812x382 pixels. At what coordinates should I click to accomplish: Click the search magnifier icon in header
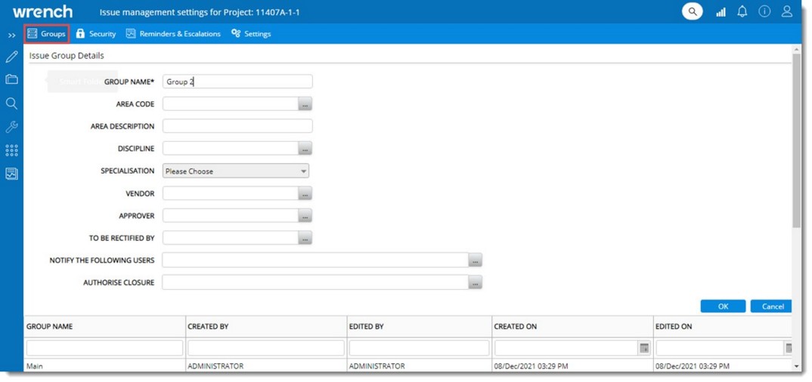[x=692, y=11]
